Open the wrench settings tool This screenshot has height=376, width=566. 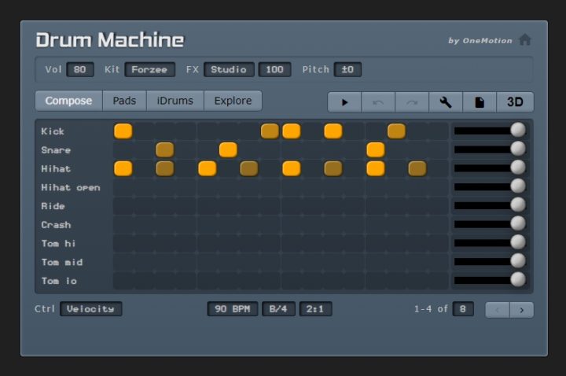pyautogui.click(x=446, y=102)
